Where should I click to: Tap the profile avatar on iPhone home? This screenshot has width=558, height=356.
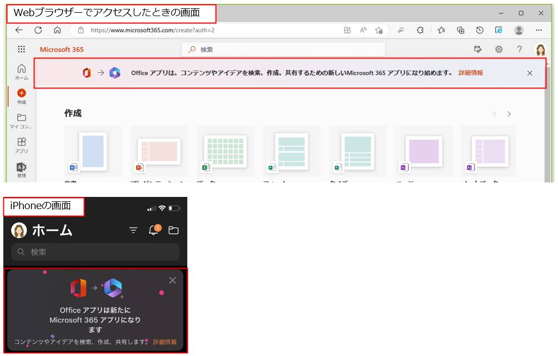pyautogui.click(x=19, y=230)
